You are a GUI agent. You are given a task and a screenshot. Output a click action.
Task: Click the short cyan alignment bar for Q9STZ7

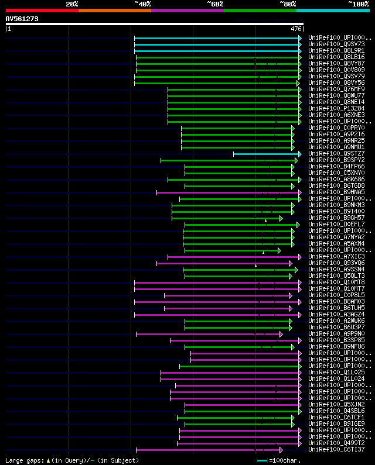pos(267,154)
